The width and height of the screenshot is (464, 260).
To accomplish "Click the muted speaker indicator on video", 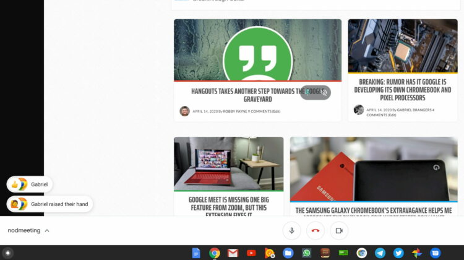I will (x=323, y=93).
